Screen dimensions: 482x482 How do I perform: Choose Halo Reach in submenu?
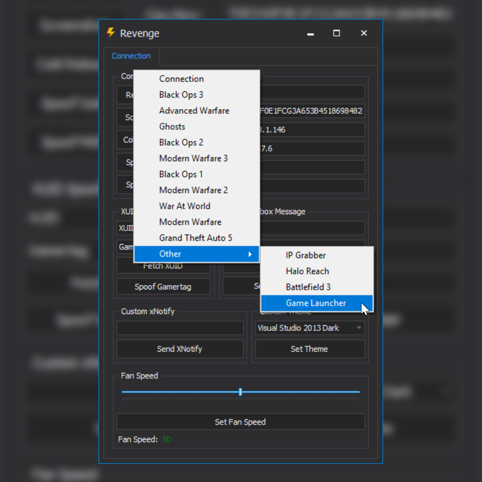(307, 271)
